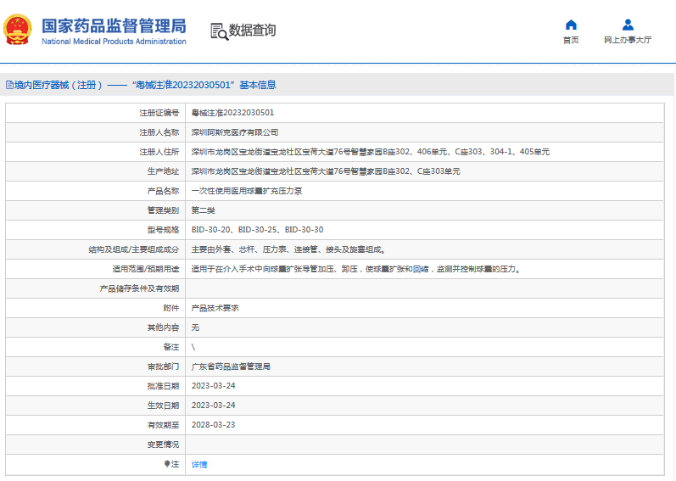The width and height of the screenshot is (676, 481).
Task: Click the 产品名称 label
Action: tap(163, 191)
